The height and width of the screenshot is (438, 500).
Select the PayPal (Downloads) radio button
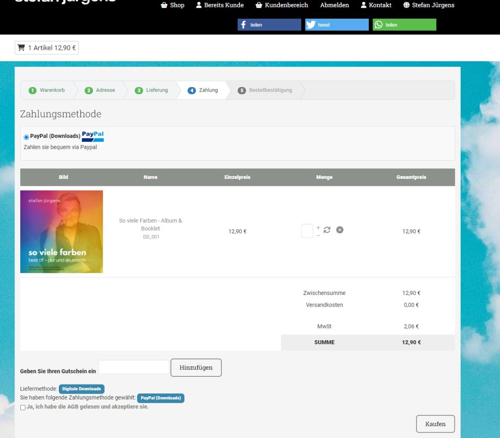26,137
